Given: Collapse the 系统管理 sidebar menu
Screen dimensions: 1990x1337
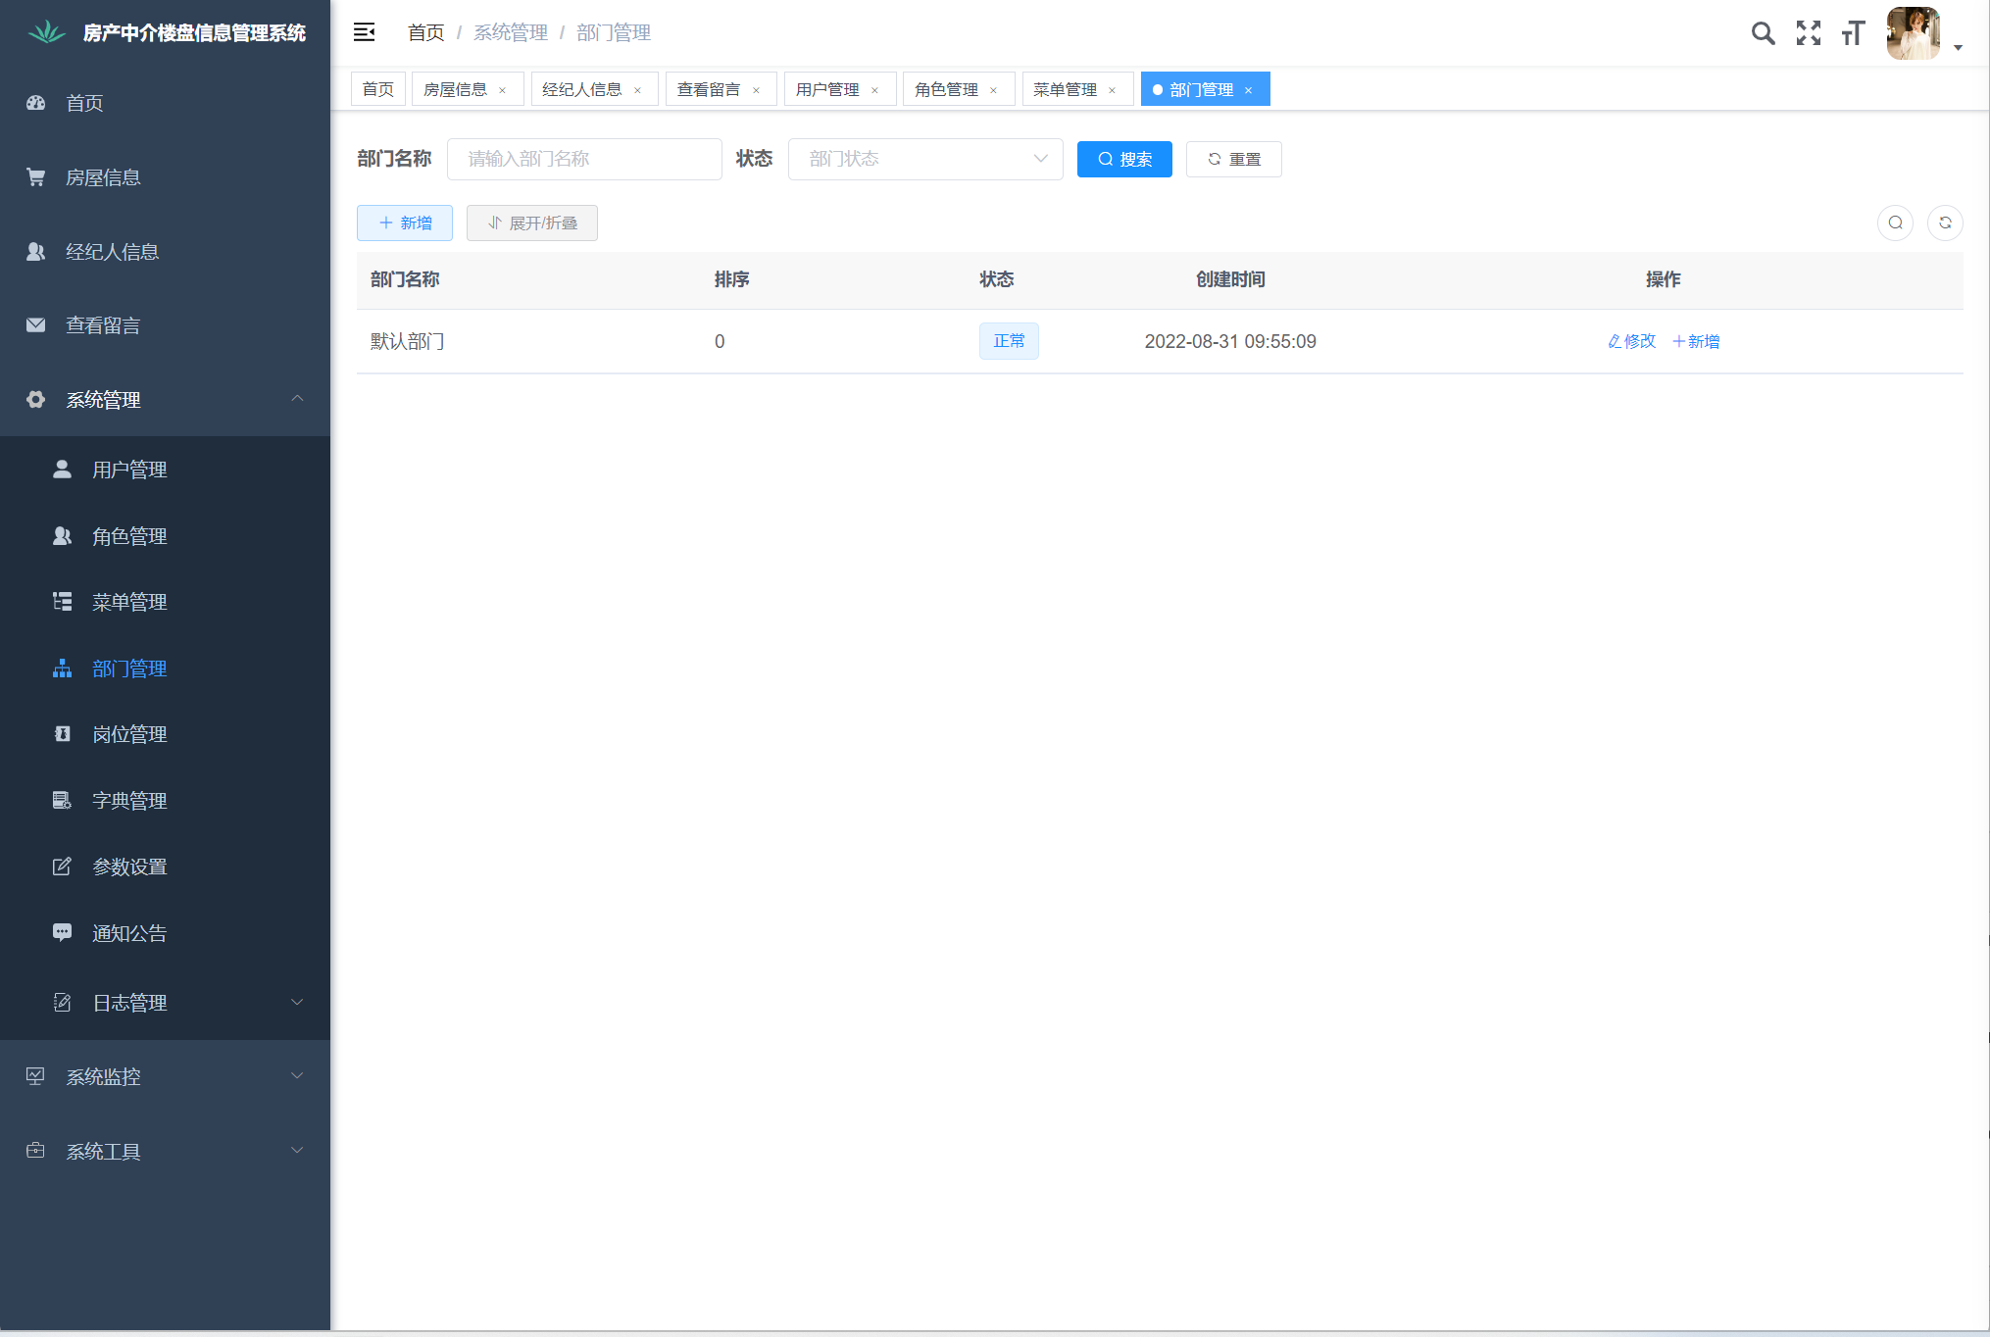Looking at the screenshot, I should point(165,399).
